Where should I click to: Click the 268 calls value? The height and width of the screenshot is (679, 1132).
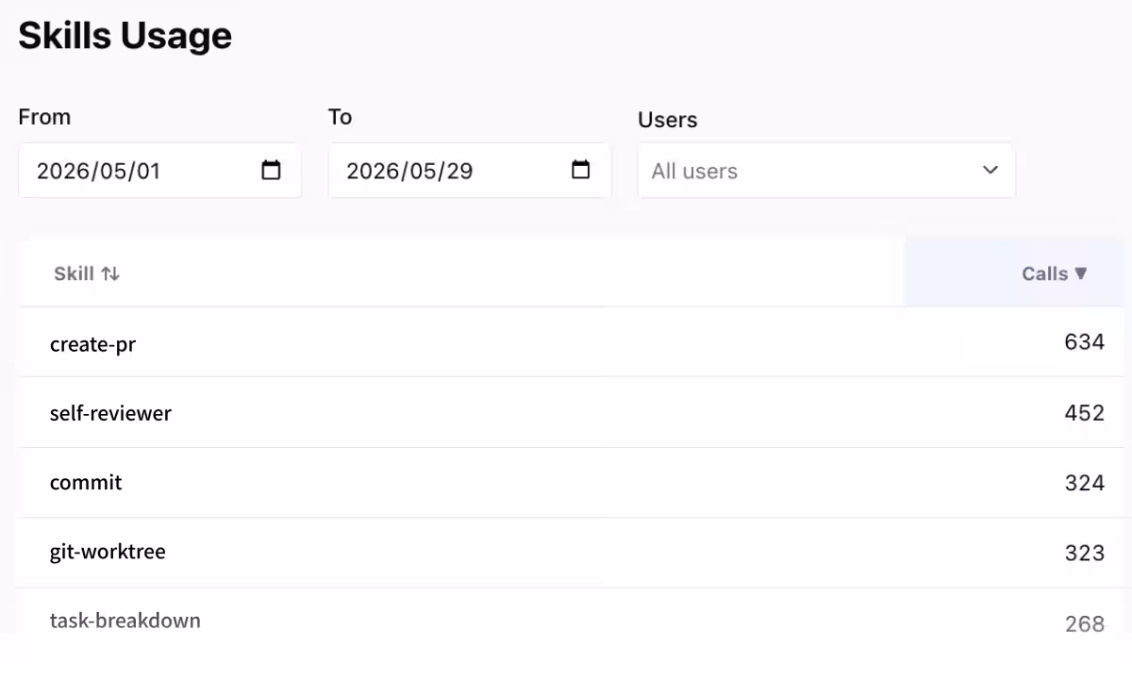1085,623
